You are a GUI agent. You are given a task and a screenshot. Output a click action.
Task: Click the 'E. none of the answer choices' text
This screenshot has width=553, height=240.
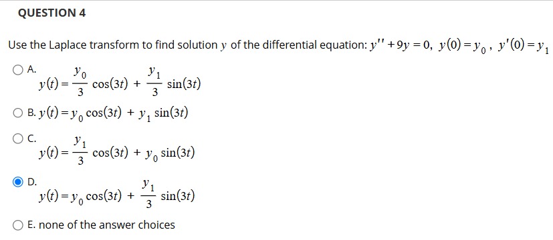pyautogui.click(x=101, y=225)
